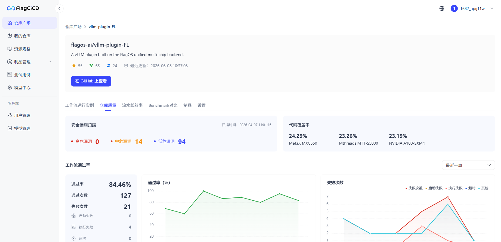Click the 启动失败 row icon
This screenshot has width=501, height=242.
74,216
